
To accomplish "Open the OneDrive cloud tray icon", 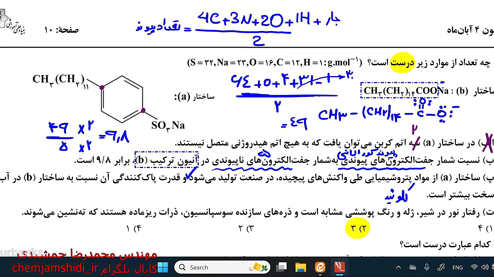I will click(x=413, y=268).
